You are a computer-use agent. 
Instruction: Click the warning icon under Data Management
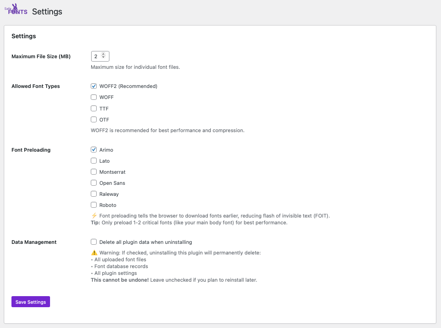coord(94,252)
